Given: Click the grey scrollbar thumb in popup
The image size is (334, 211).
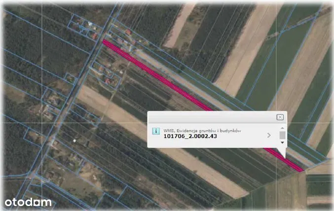Looking at the screenshot, I should click(x=282, y=135).
